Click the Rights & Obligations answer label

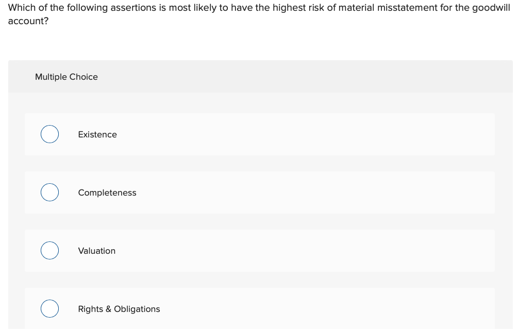click(x=119, y=309)
